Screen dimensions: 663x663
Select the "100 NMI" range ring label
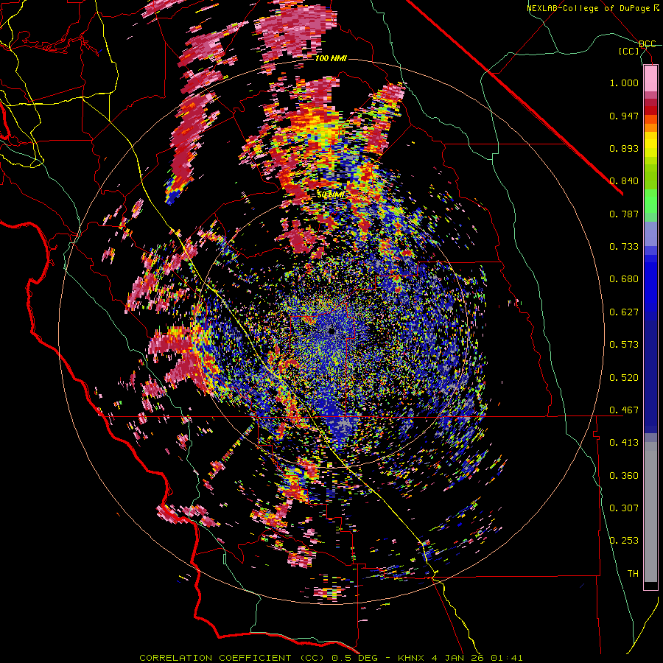(331, 58)
